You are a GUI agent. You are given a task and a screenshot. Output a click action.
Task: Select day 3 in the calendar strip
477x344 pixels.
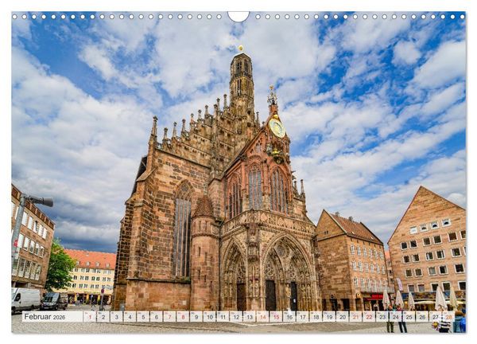tap(116, 317)
